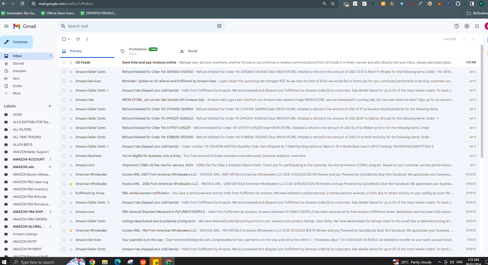Open the More options three-dot menu
This screenshot has height=265, width=488.
tap(87, 39)
